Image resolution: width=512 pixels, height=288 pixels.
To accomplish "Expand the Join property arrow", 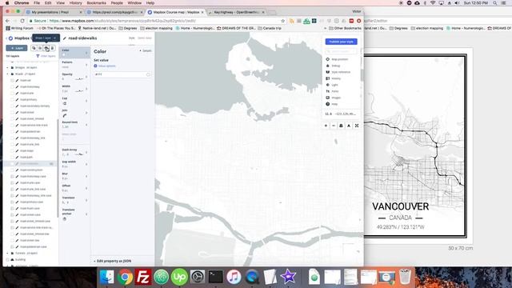I will (x=86, y=113).
